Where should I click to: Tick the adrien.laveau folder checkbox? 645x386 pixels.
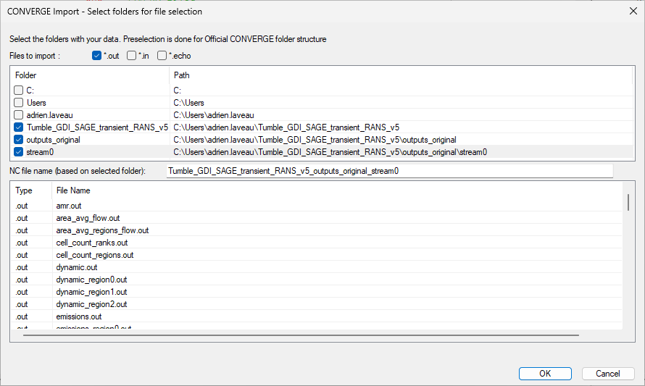point(19,115)
